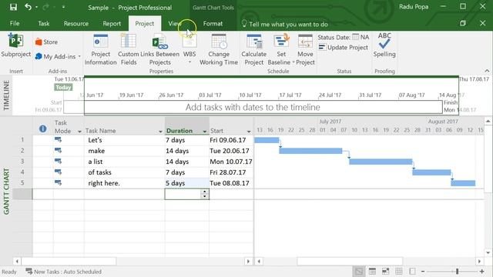This screenshot has width=493, height=277.
Task: Click the vertical scroll down arrow
Action: pyautogui.click(x=488, y=253)
